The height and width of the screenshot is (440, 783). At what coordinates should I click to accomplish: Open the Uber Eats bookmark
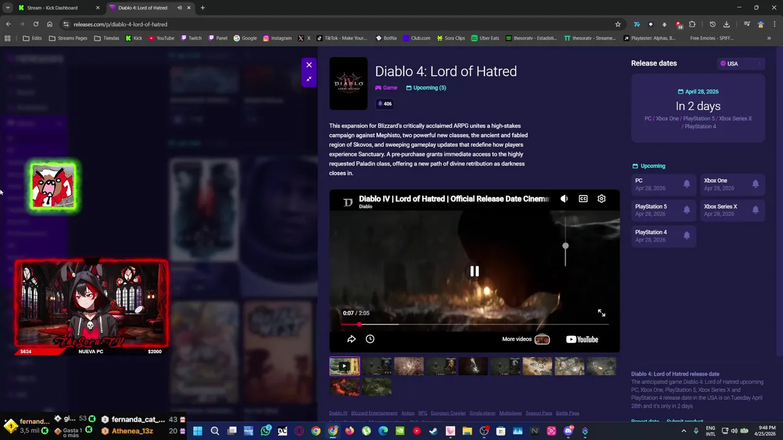pos(485,38)
